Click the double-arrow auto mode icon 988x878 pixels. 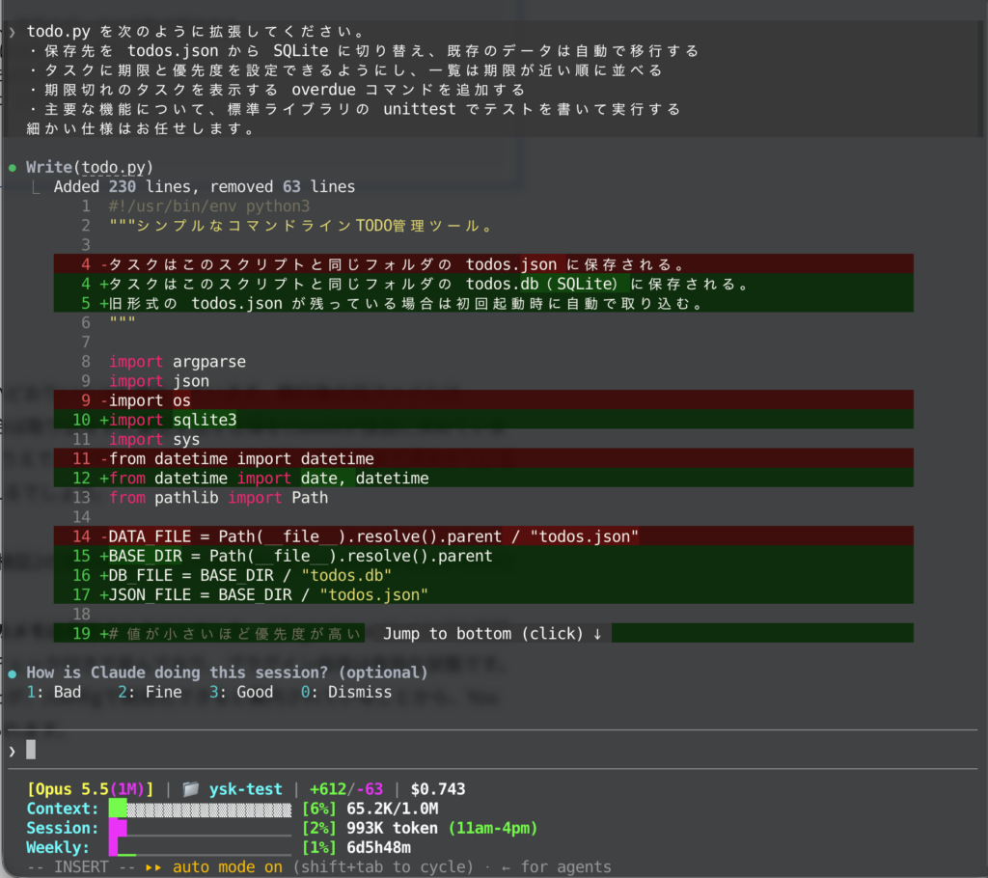[153, 867]
